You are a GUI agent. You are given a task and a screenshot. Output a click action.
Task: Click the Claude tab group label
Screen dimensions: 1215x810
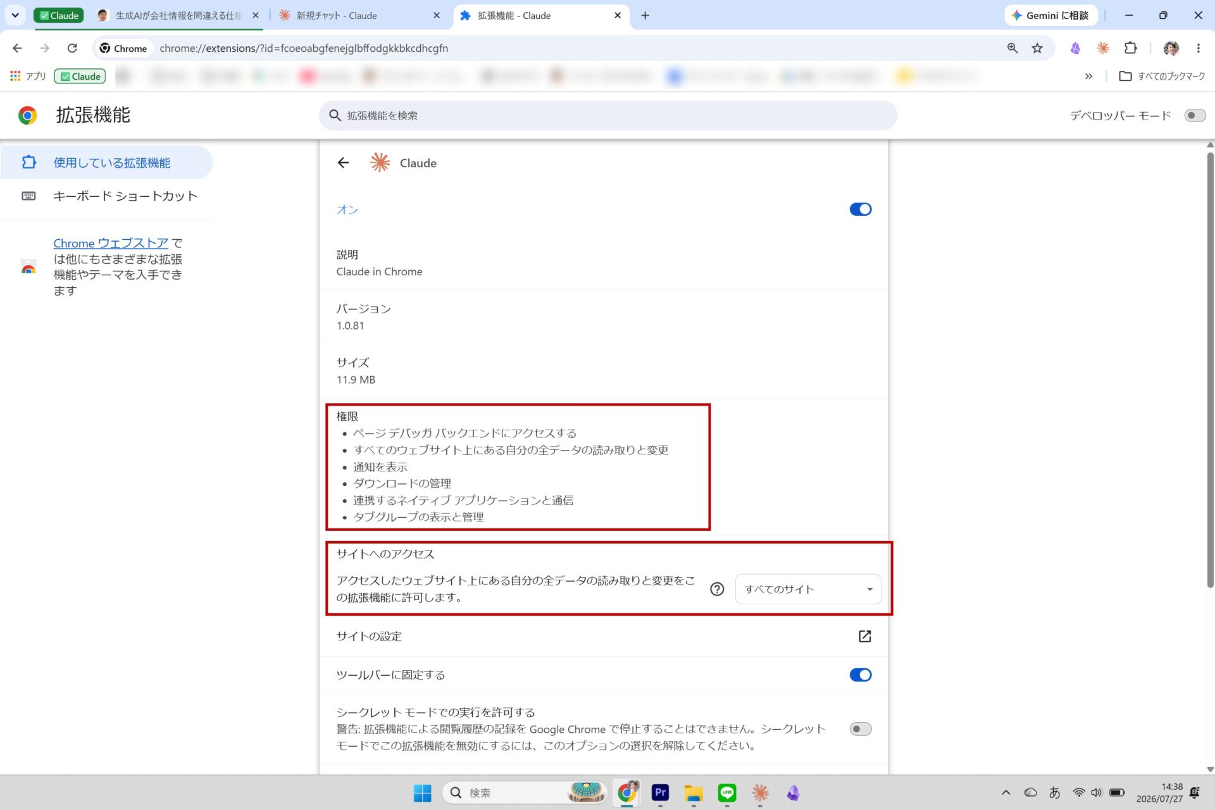click(x=59, y=15)
